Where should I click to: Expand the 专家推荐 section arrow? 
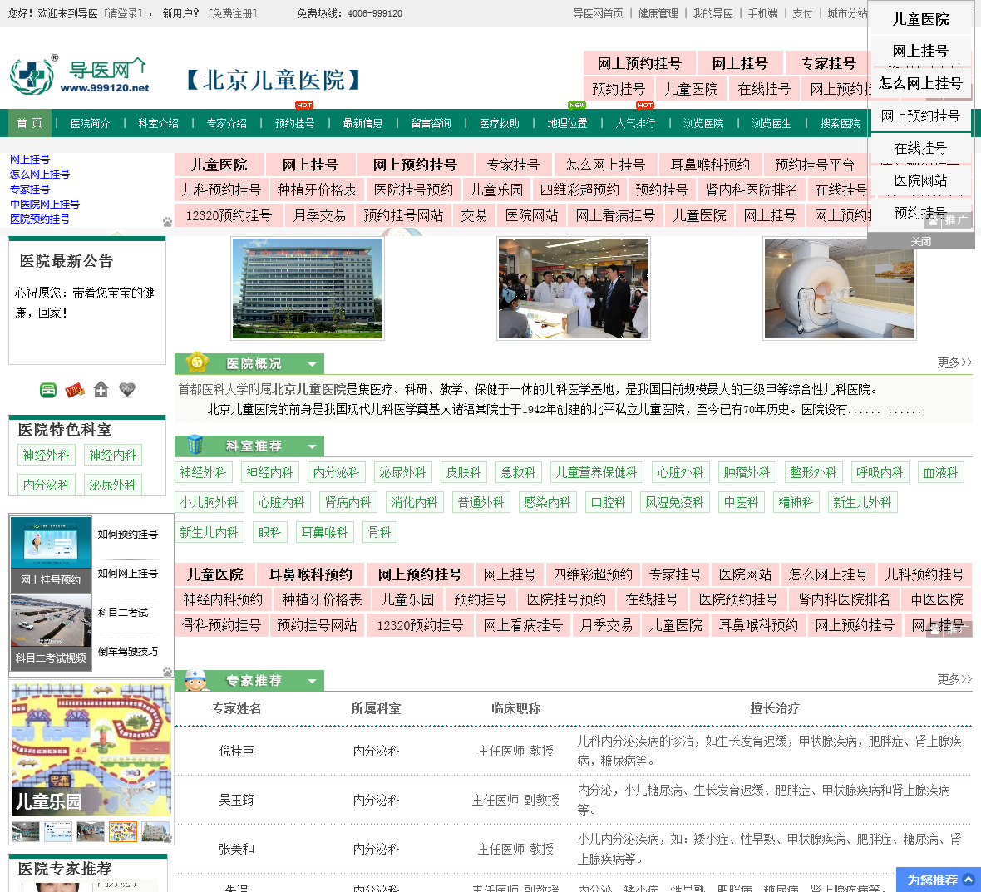(312, 681)
